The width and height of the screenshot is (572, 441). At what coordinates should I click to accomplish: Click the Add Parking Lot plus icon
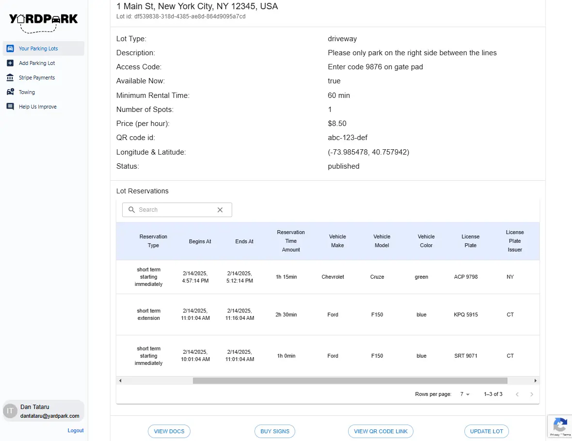(x=10, y=63)
